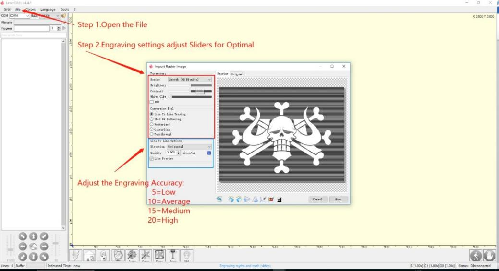This screenshot has height=271, width=499.
Task: Open the Resize method dropdown
Action: pyautogui.click(x=189, y=79)
